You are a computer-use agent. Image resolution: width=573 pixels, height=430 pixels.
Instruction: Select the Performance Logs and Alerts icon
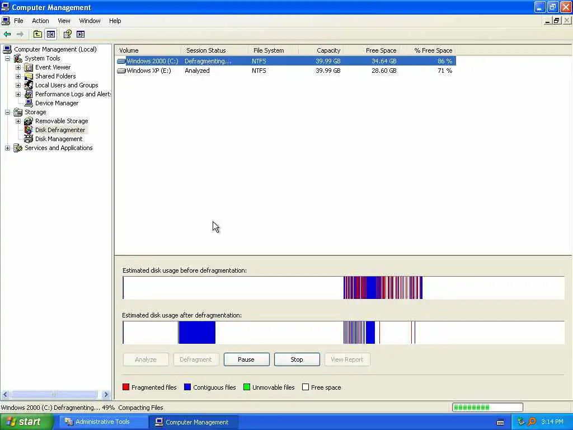tap(29, 94)
